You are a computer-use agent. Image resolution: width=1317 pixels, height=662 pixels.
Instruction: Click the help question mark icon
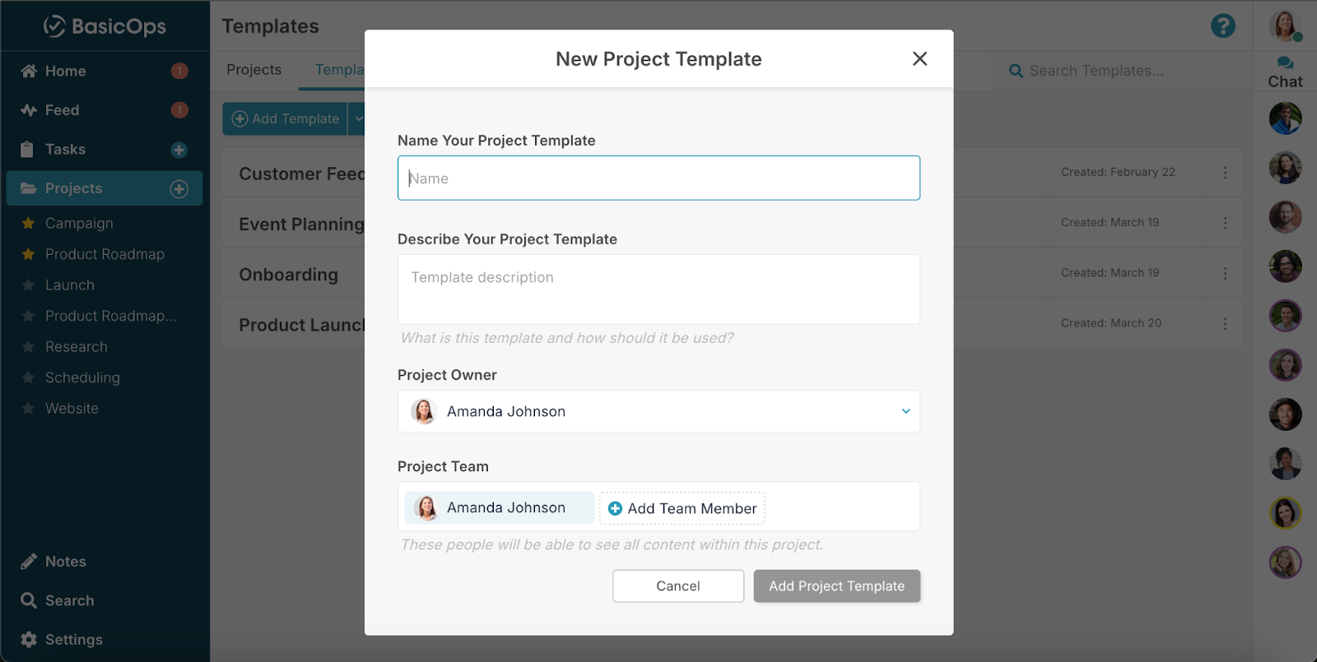pos(1222,26)
